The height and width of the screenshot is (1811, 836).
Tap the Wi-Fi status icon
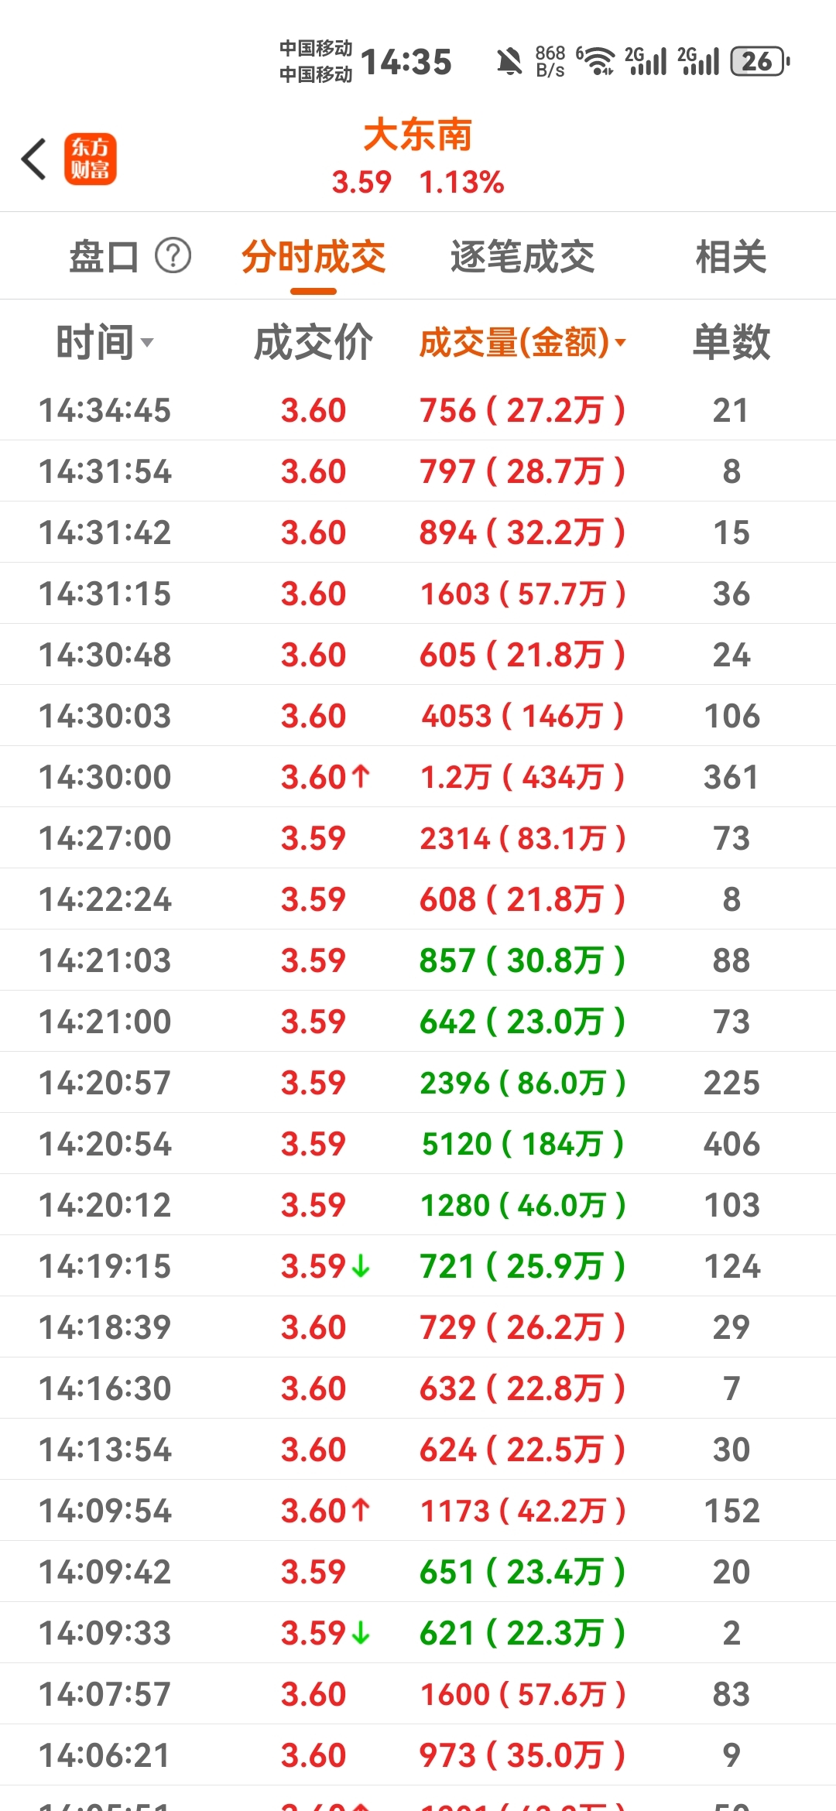595,61
